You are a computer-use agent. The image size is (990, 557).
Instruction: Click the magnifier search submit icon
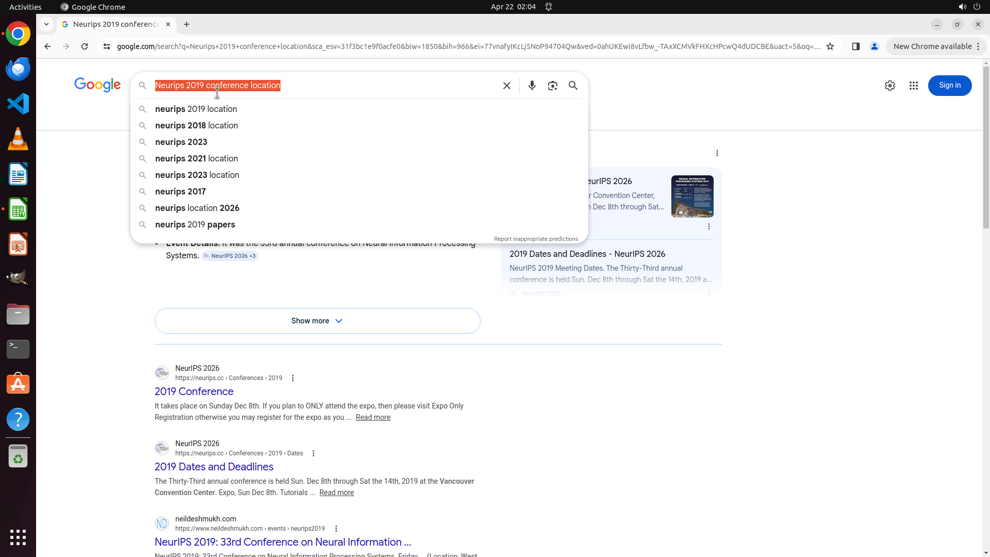pos(573,86)
